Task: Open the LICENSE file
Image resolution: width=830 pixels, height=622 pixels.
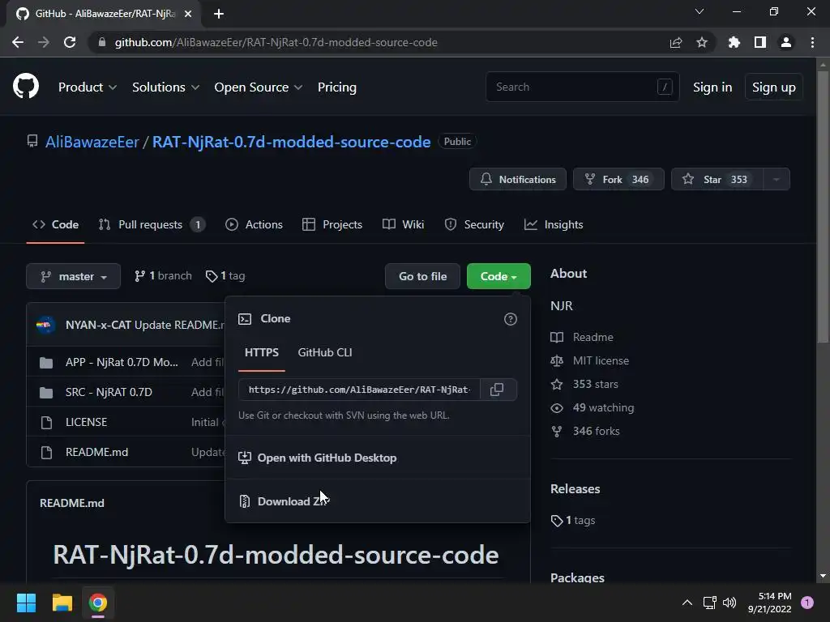Action: click(86, 422)
